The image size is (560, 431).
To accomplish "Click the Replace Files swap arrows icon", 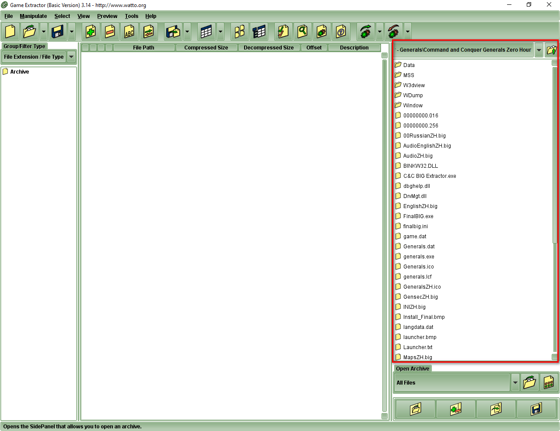I will pyautogui.click(x=148, y=32).
